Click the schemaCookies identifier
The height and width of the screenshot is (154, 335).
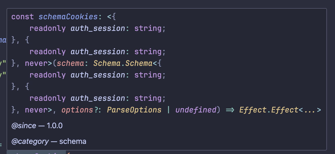tap(68, 17)
